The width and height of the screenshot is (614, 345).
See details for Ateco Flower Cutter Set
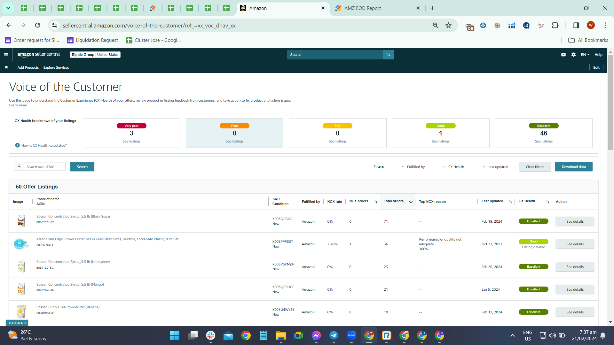[575, 244]
